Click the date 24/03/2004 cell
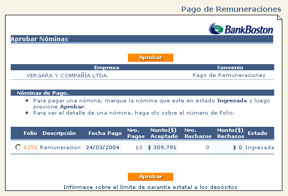The image size is (288, 196). tap(103, 148)
